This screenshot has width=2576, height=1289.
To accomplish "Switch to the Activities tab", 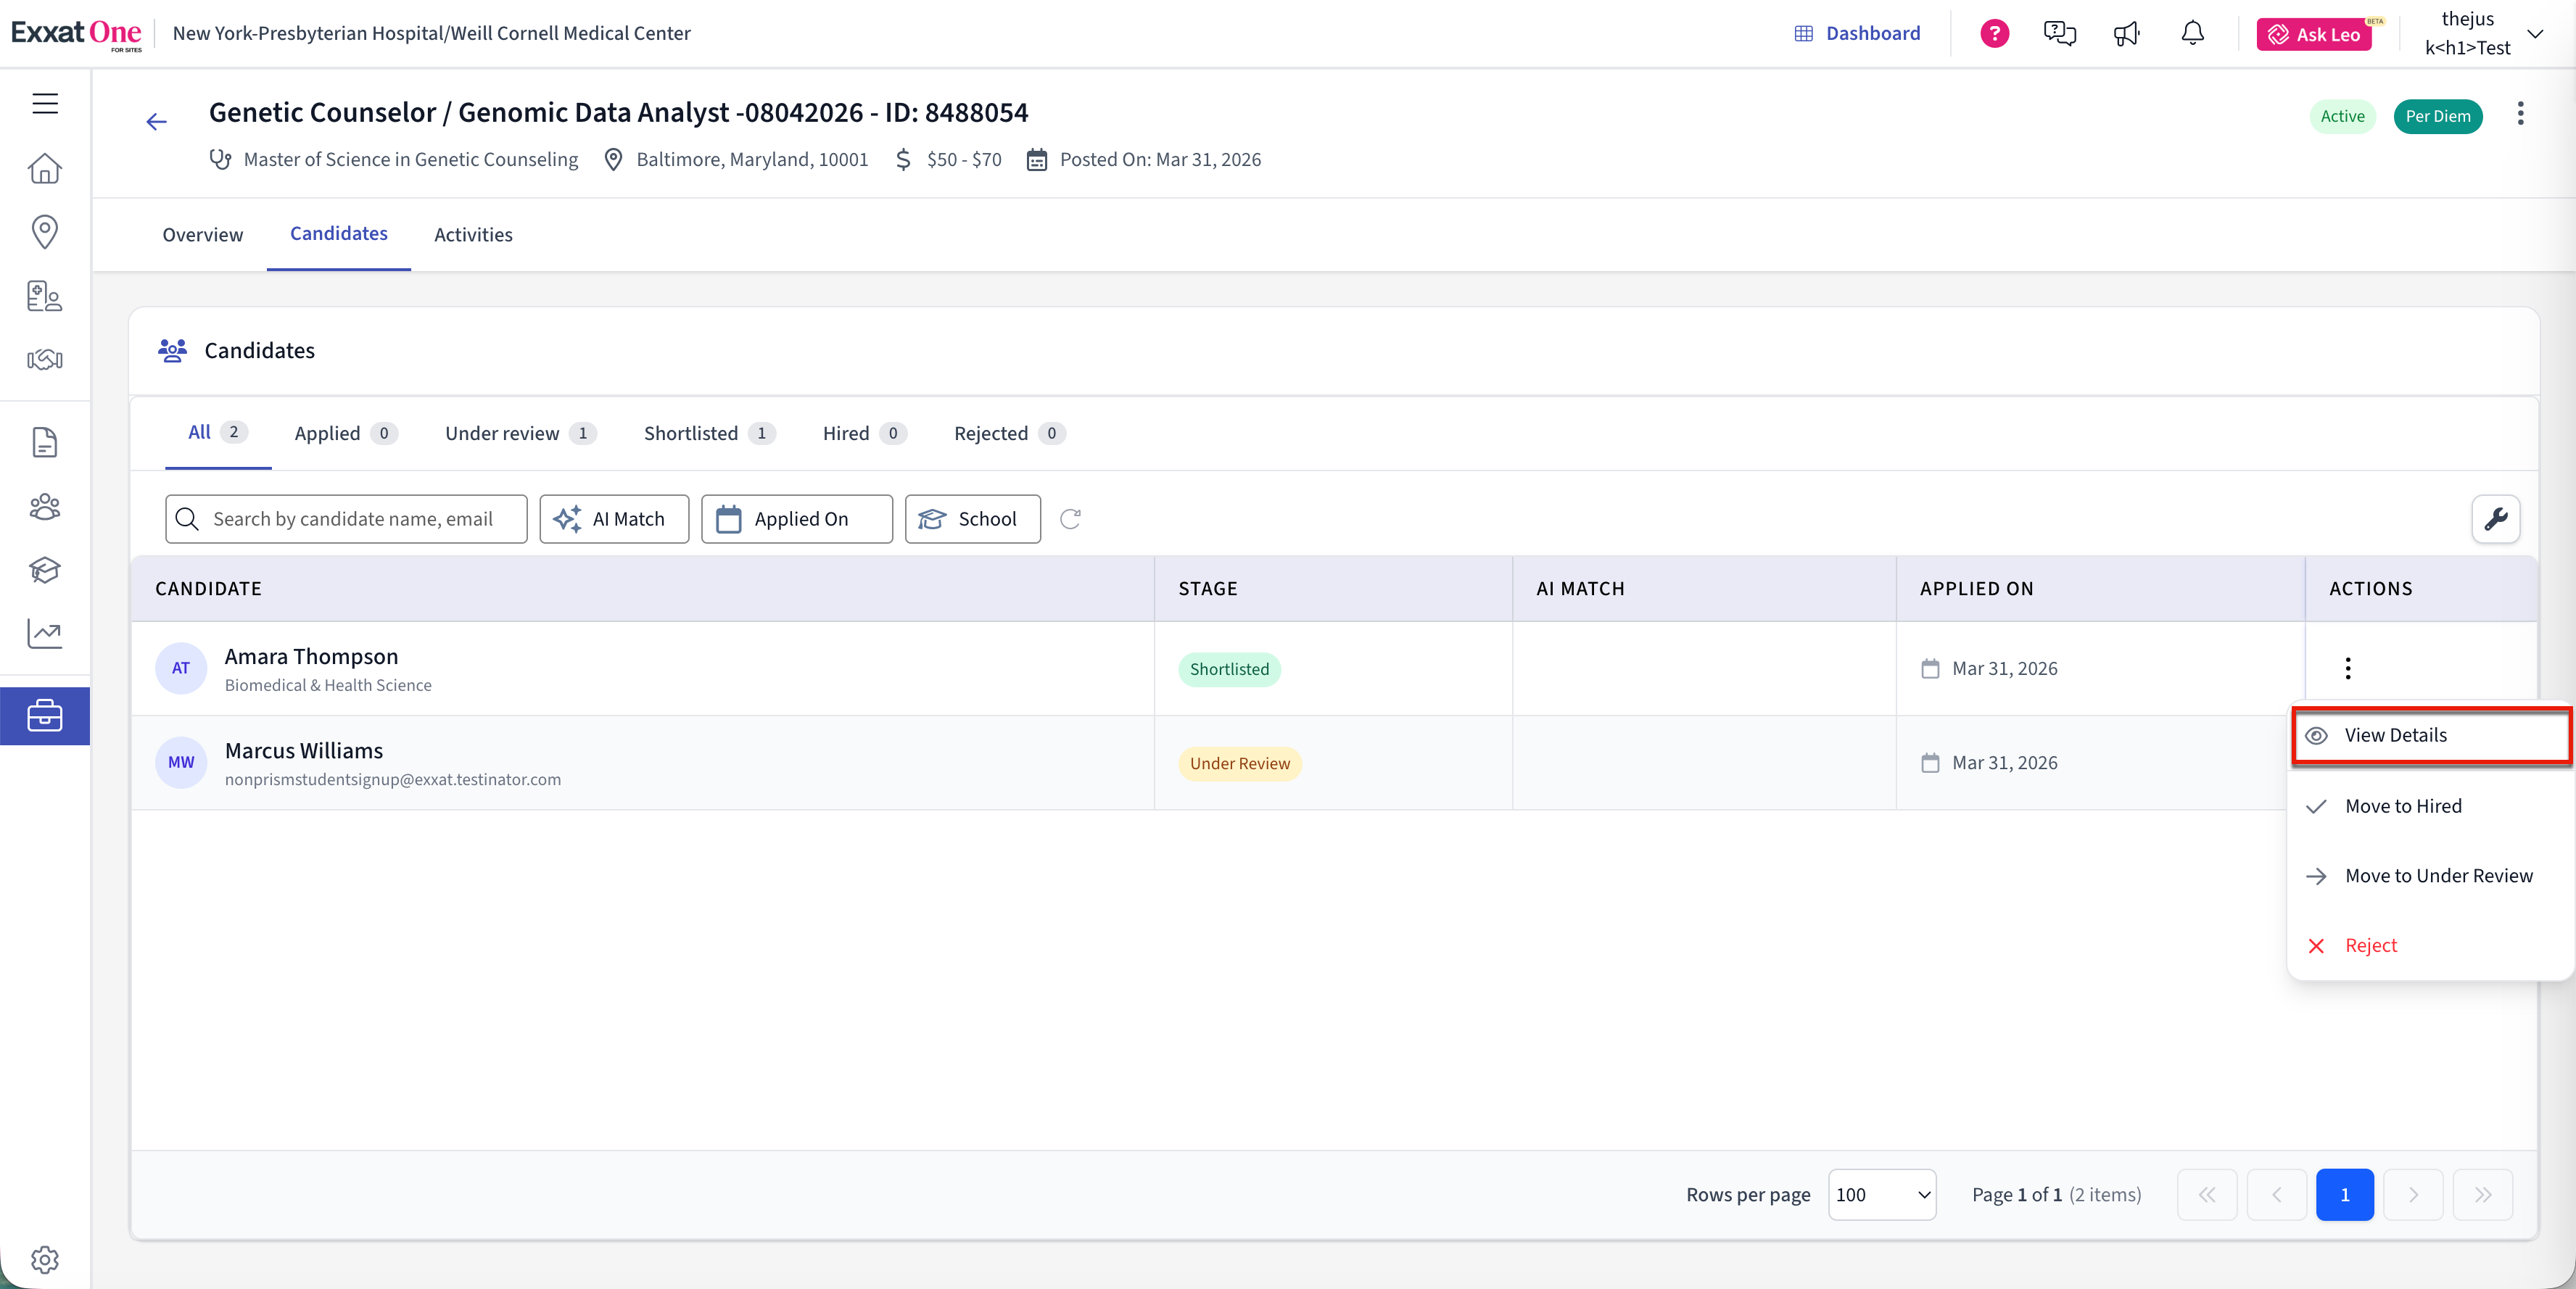I will coord(473,235).
